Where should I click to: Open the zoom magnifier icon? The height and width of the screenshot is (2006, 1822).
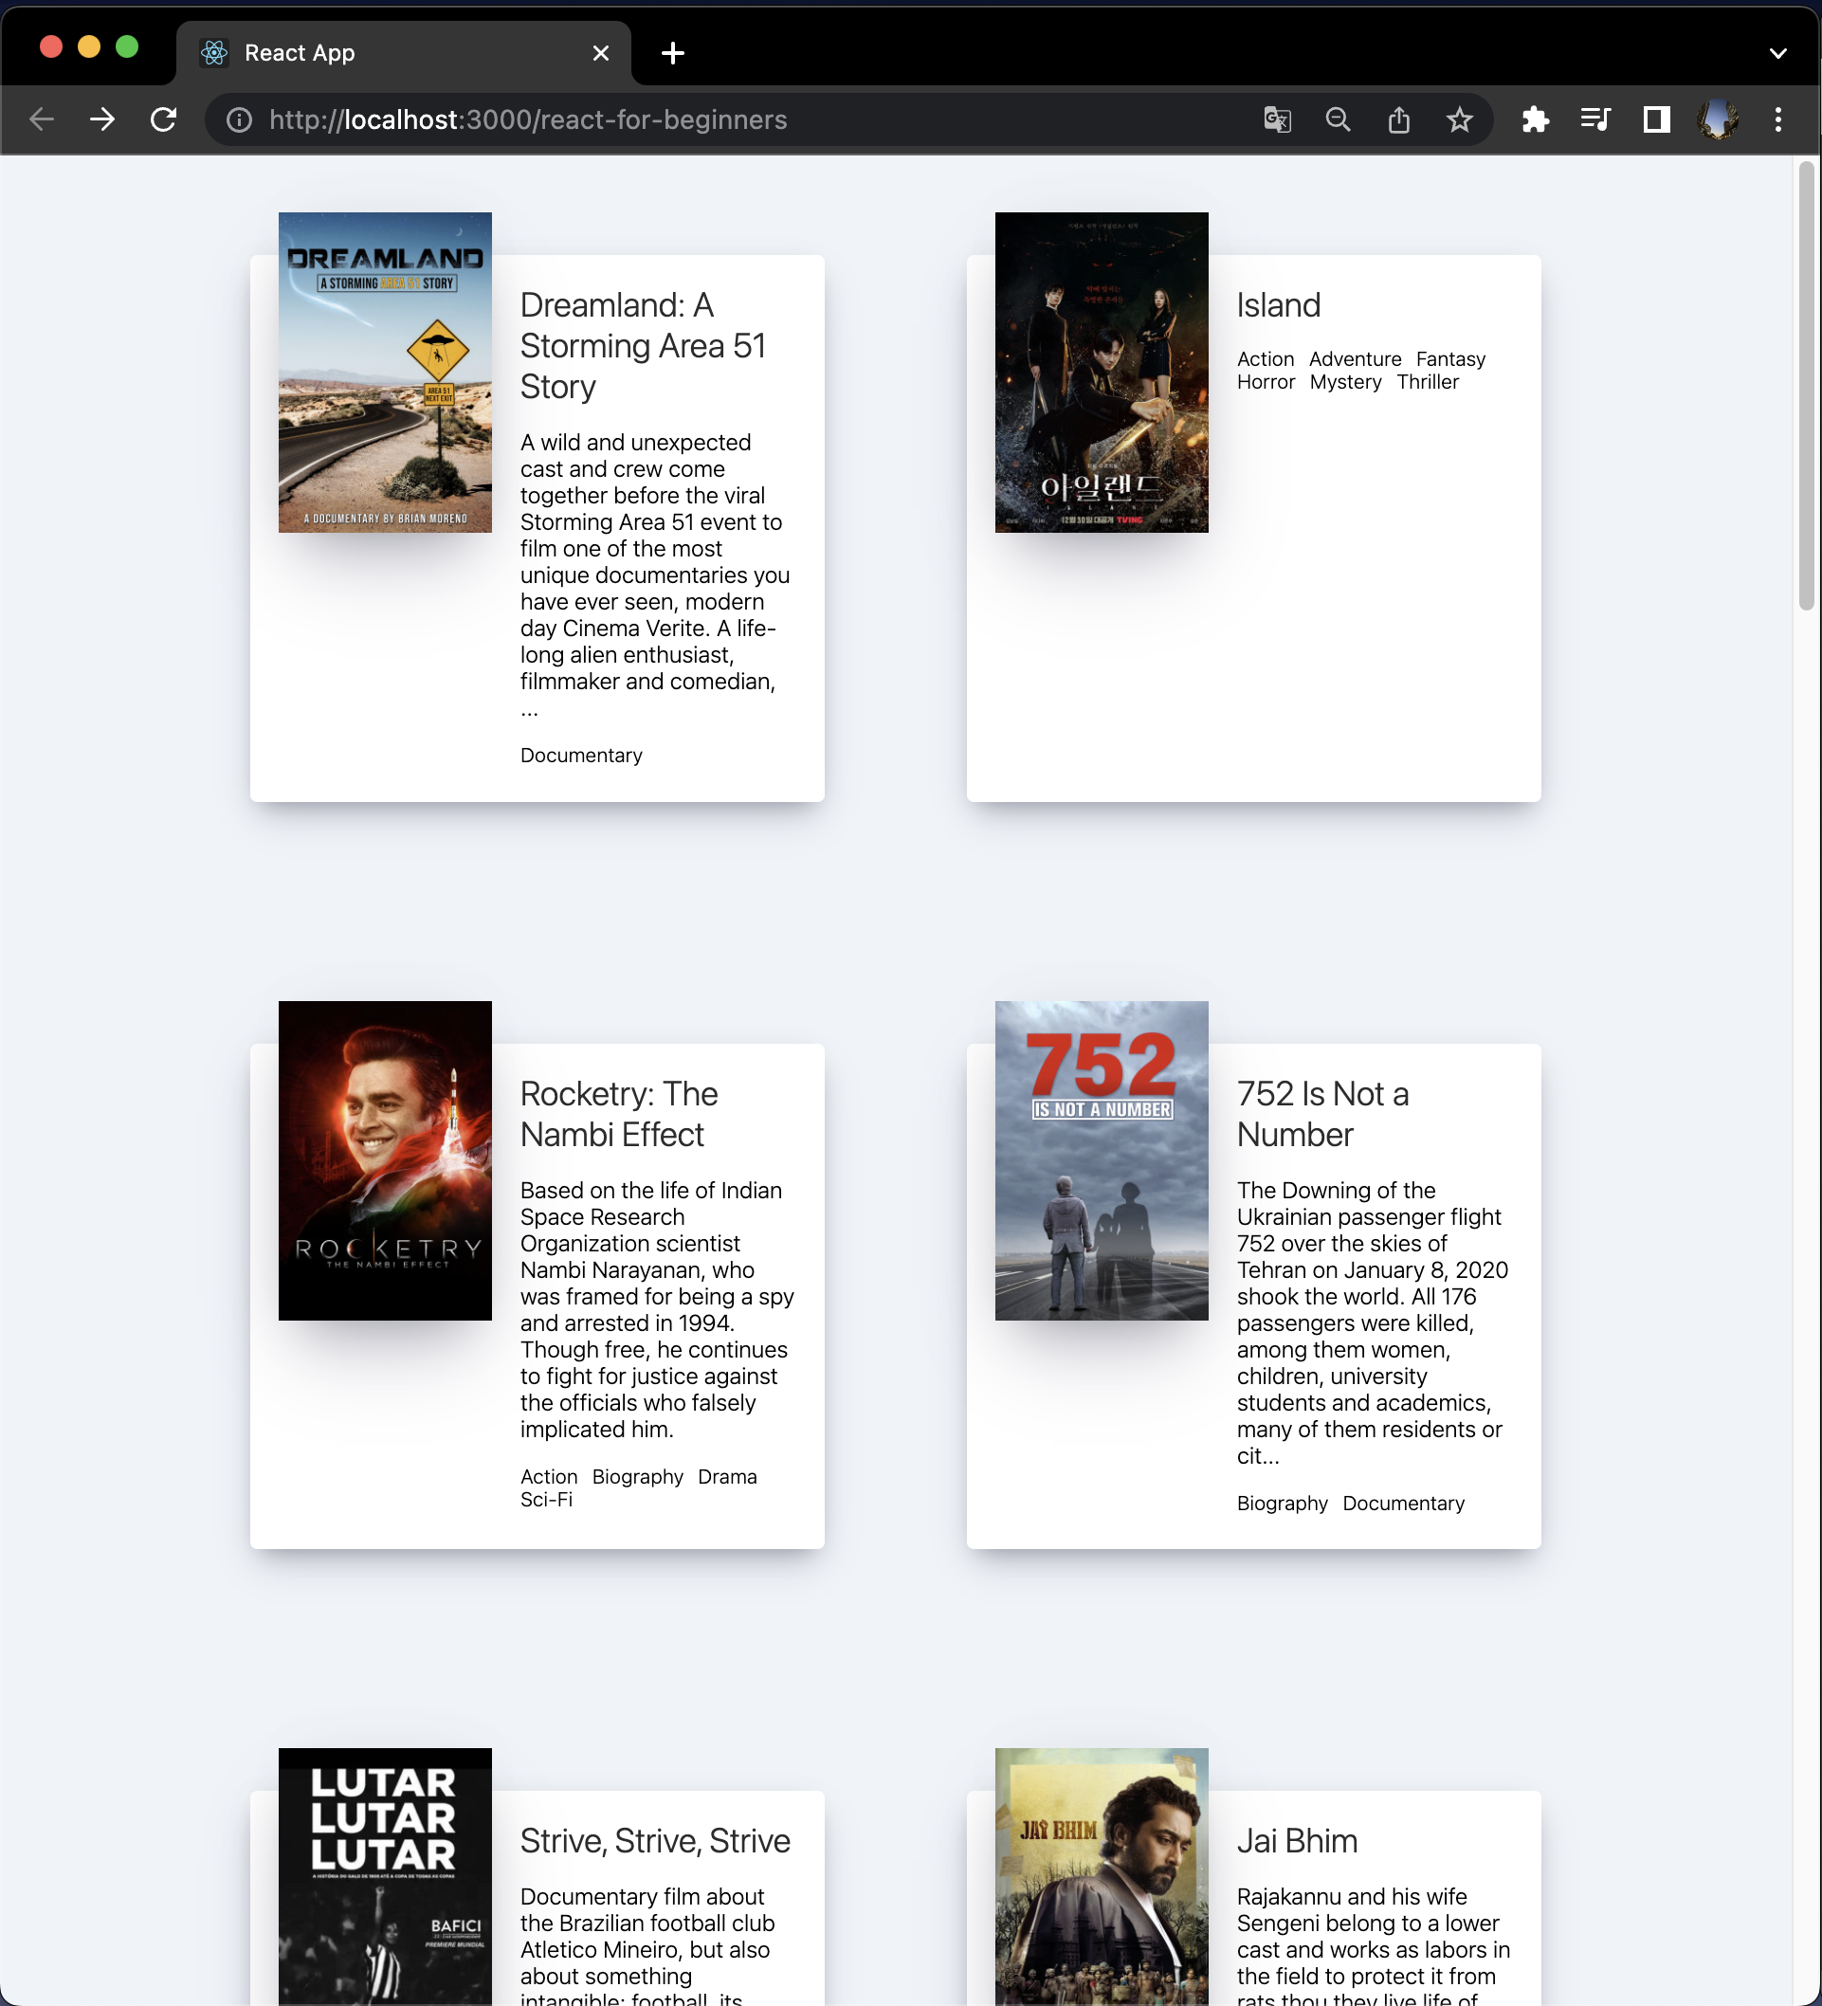point(1339,119)
